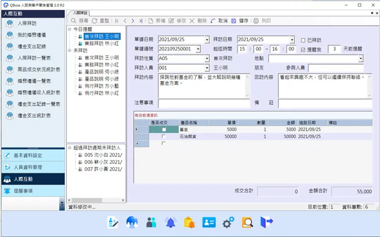Jump to the last record arrow

point(140,21)
